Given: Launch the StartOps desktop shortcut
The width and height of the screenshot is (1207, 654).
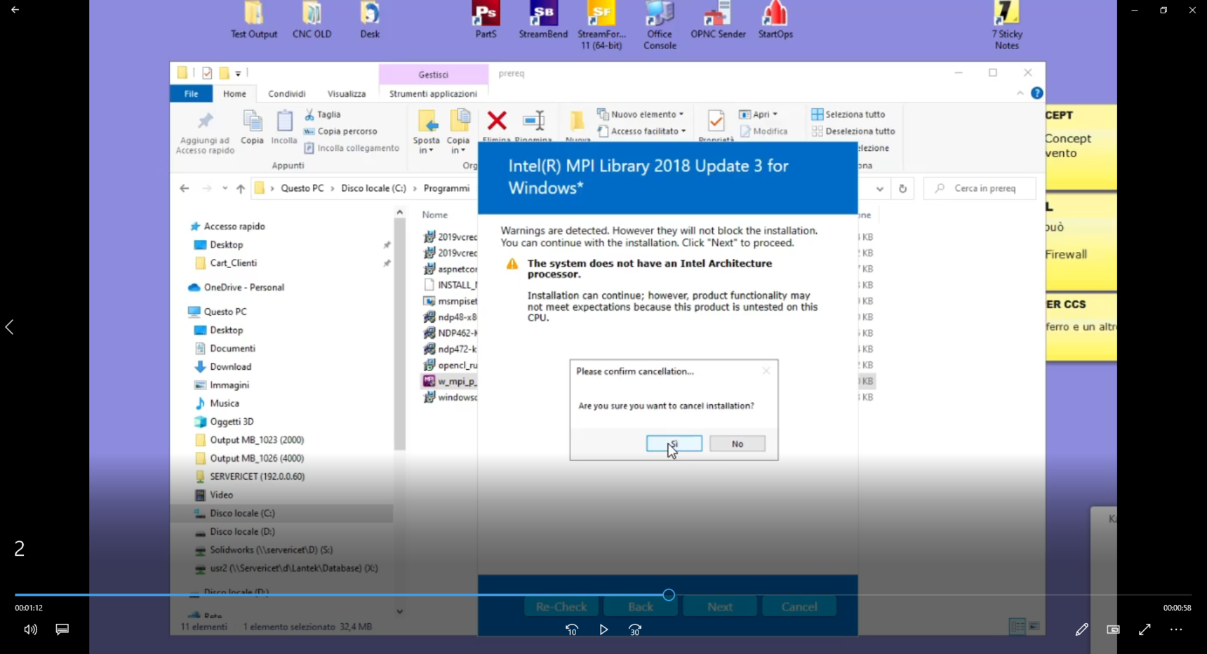Looking at the screenshot, I should [x=775, y=20].
